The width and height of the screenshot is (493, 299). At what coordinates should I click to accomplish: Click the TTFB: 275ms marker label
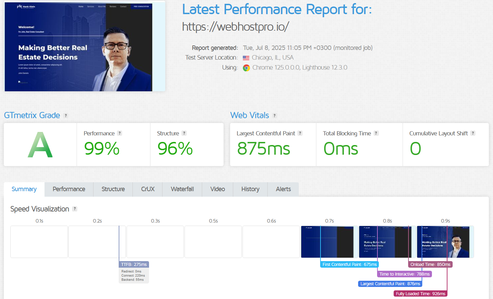[134, 265]
